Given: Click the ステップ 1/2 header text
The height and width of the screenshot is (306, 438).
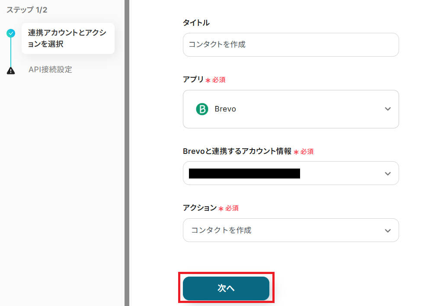Looking at the screenshot, I should pos(27,10).
